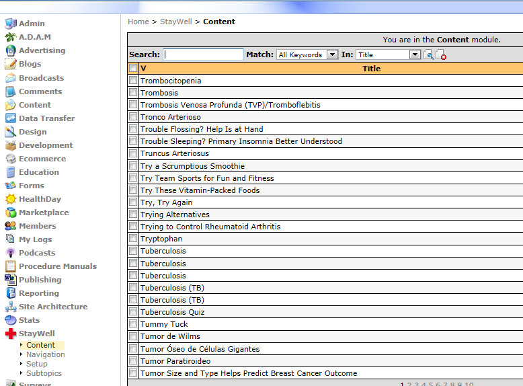Viewport: 523px width, 386px height.
Task: Click the StayWell red cross icon
Action: click(x=10, y=334)
